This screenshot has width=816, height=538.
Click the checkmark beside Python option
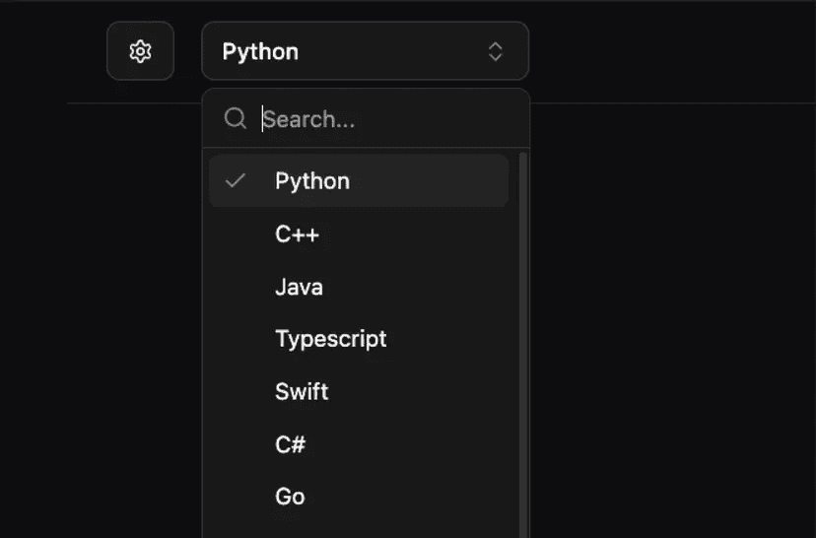pyautogui.click(x=236, y=181)
